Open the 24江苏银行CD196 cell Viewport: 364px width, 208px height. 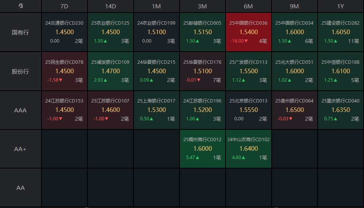point(202,110)
